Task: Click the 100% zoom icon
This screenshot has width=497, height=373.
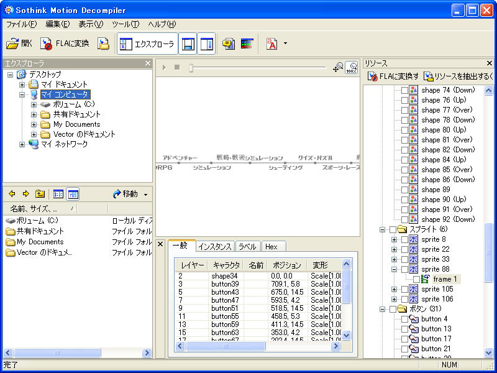Action: [x=351, y=67]
